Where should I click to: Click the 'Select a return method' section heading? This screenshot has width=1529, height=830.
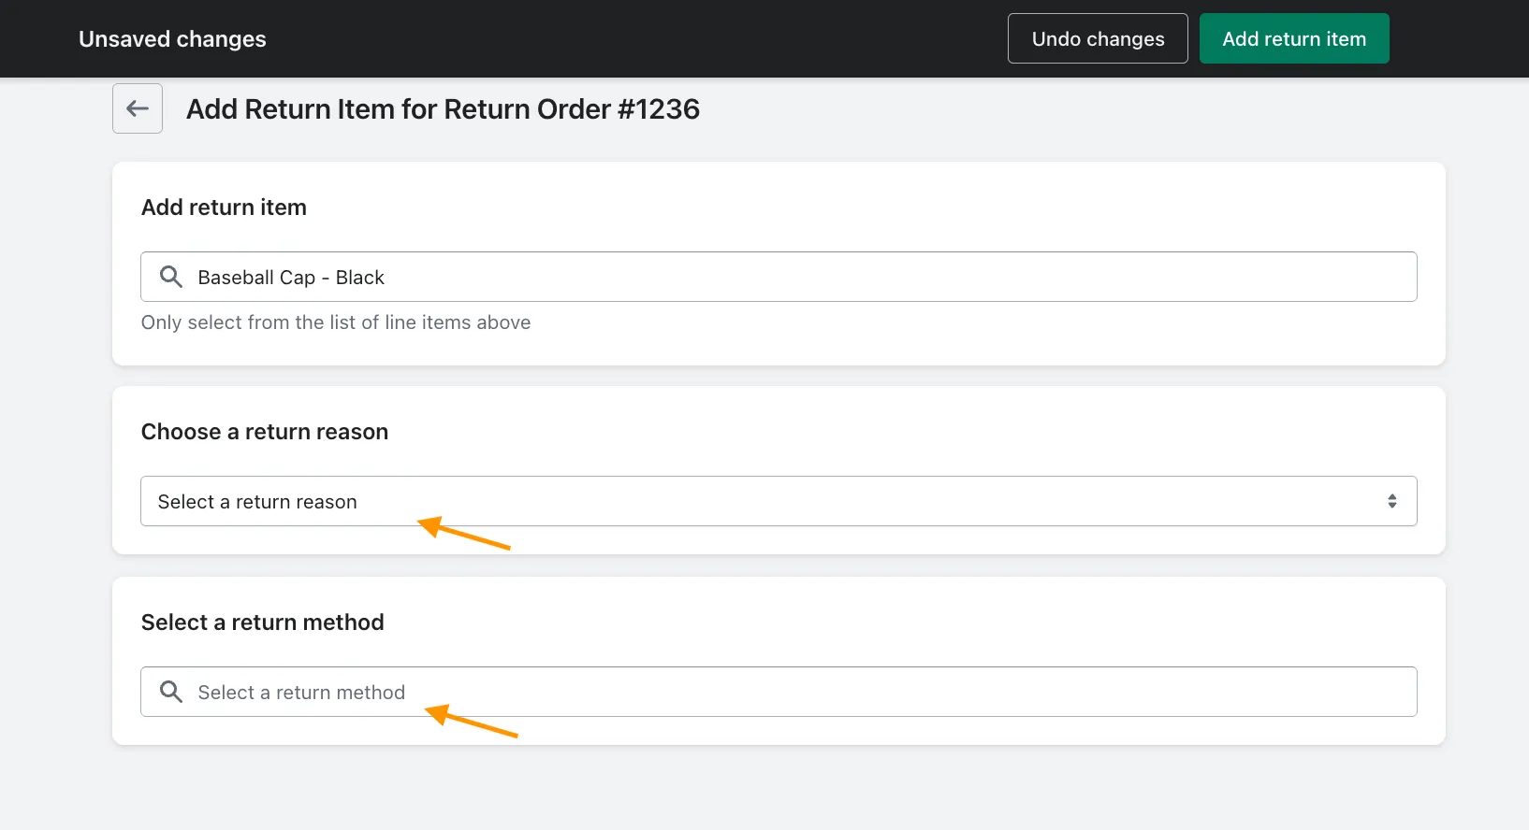[263, 622]
